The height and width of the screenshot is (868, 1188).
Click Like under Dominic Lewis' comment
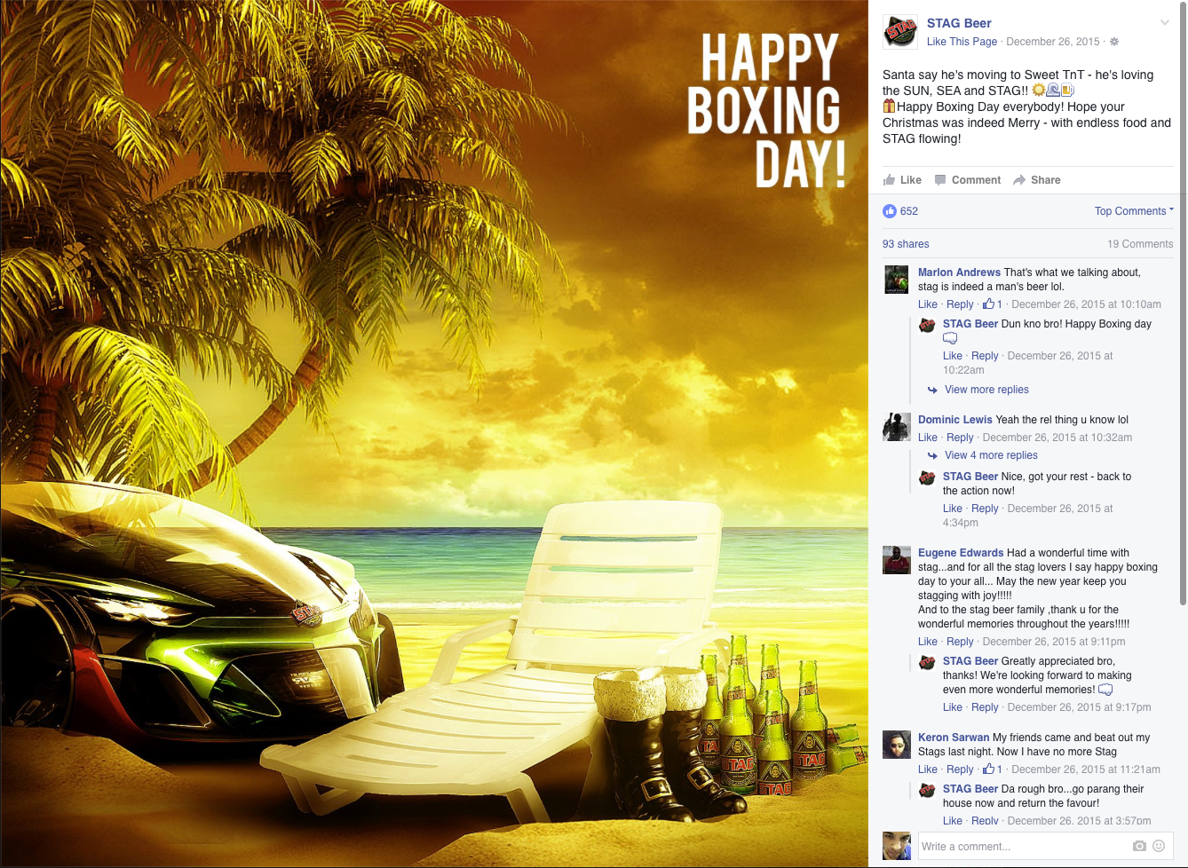[928, 438]
